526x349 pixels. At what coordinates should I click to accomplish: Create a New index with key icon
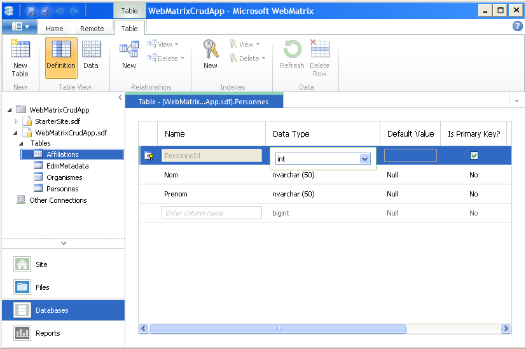(x=211, y=57)
